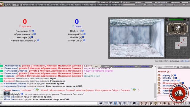Screen dimensions: 190x107
Task: Click private-message icon beside Shkidik in Хоккей list
Action: (159, 78)
